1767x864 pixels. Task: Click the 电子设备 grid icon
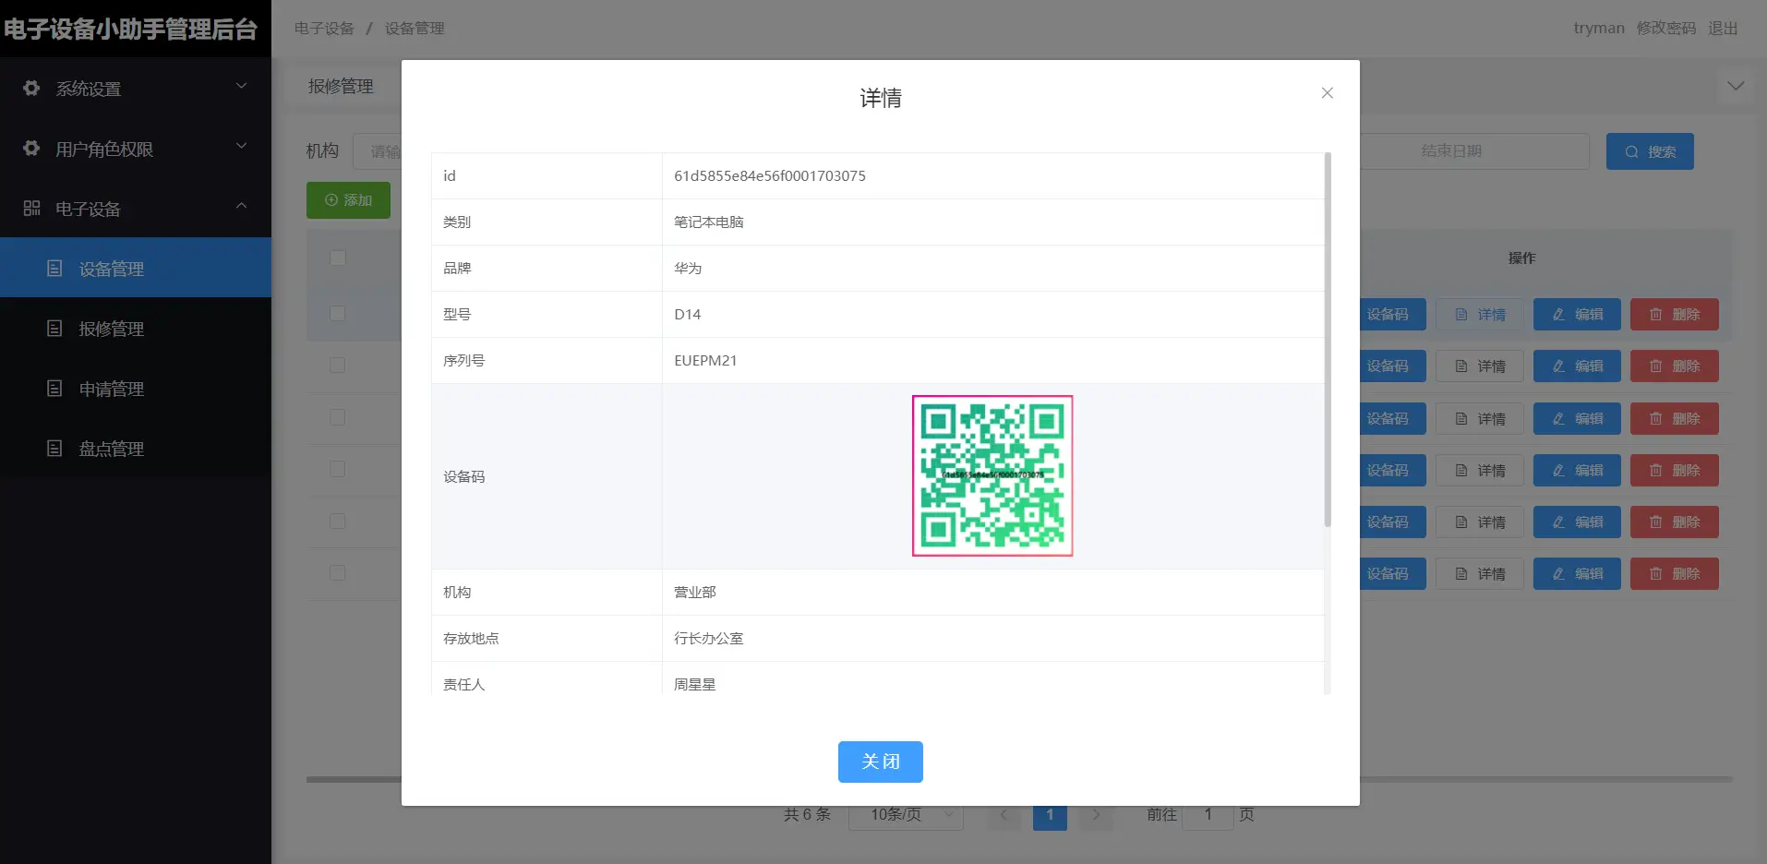31,208
